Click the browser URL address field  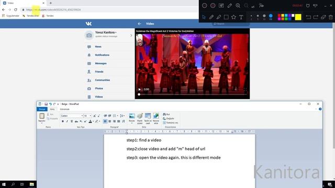click(109, 9)
